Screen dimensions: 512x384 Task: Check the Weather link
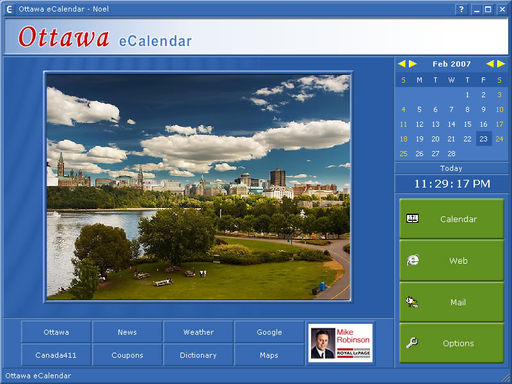(x=198, y=332)
